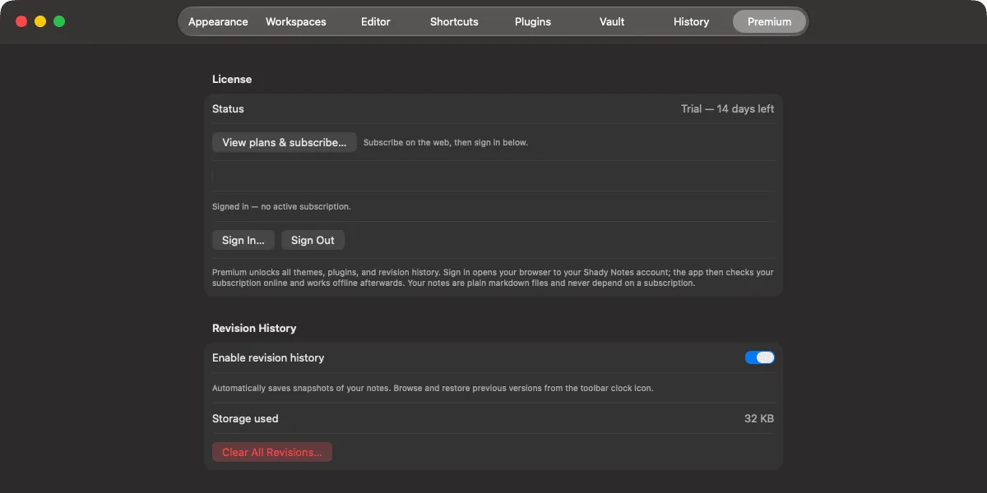Open the Workspaces tab

(x=296, y=21)
